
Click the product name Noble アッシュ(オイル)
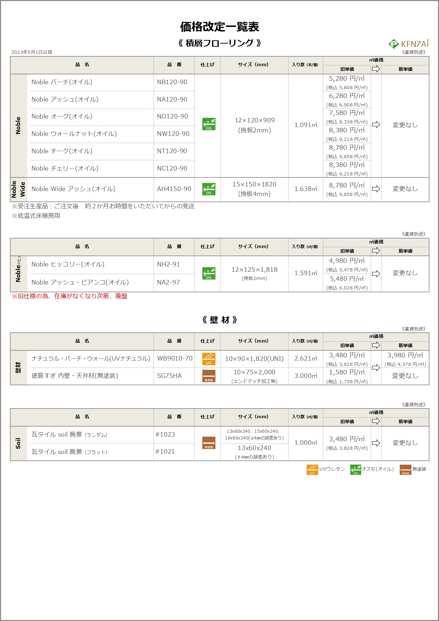[65, 99]
